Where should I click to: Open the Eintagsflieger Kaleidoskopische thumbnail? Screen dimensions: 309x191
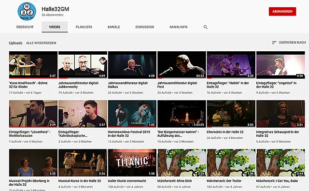click(x=83, y=114)
